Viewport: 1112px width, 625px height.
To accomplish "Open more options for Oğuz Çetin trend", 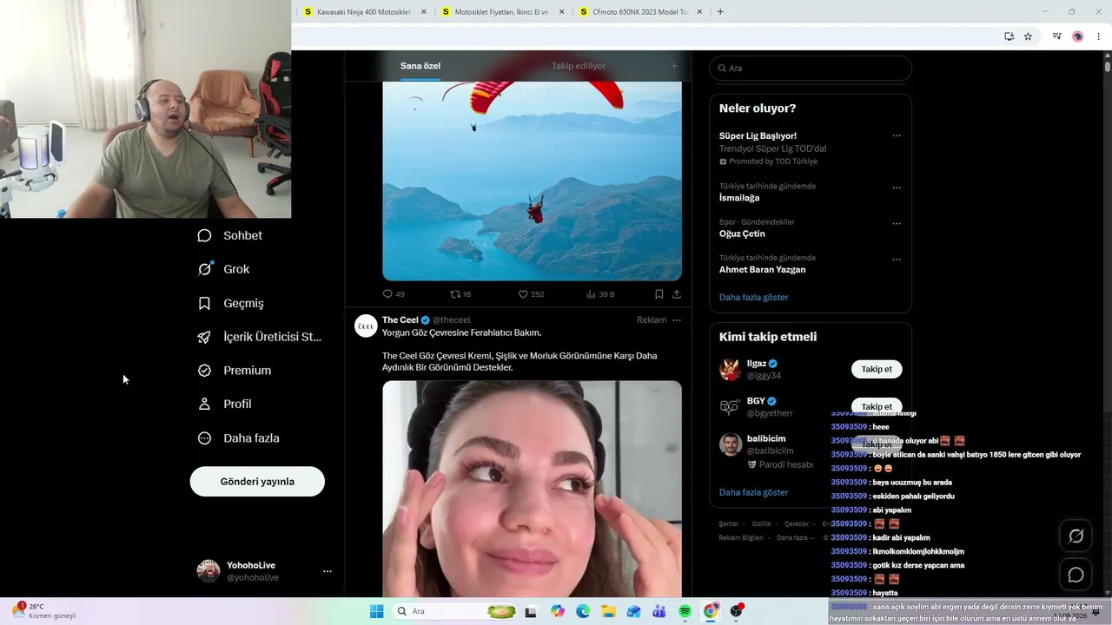I will [897, 223].
